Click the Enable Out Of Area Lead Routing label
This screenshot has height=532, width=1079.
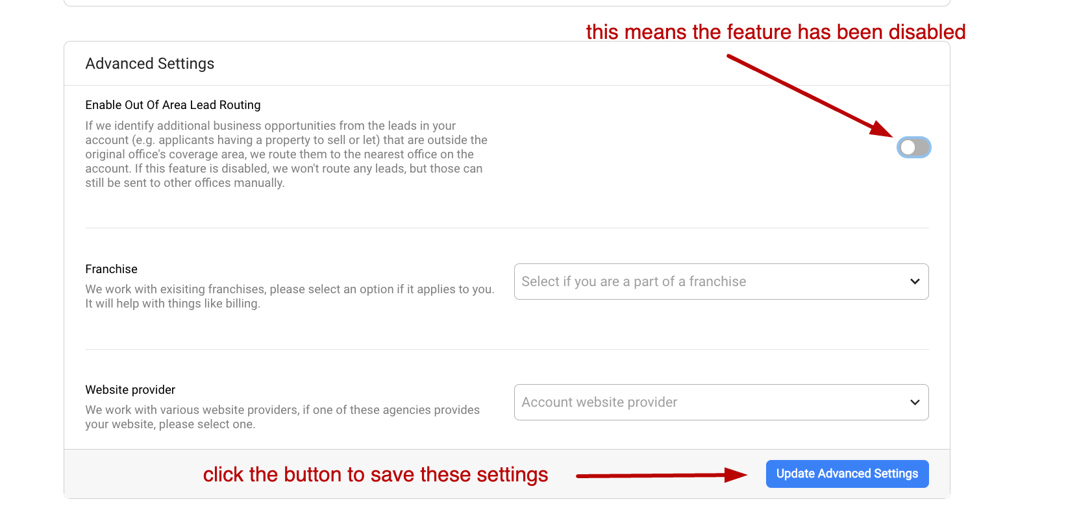[x=173, y=104]
